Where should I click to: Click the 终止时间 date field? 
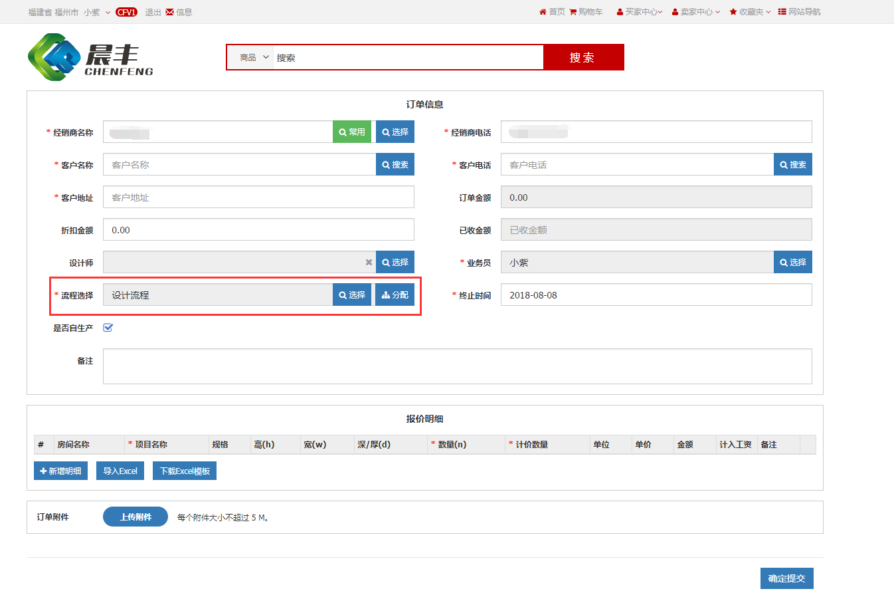[x=656, y=295]
